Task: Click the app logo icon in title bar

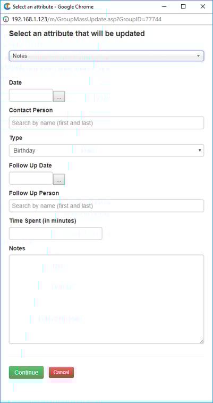Action: (x=7, y=6)
